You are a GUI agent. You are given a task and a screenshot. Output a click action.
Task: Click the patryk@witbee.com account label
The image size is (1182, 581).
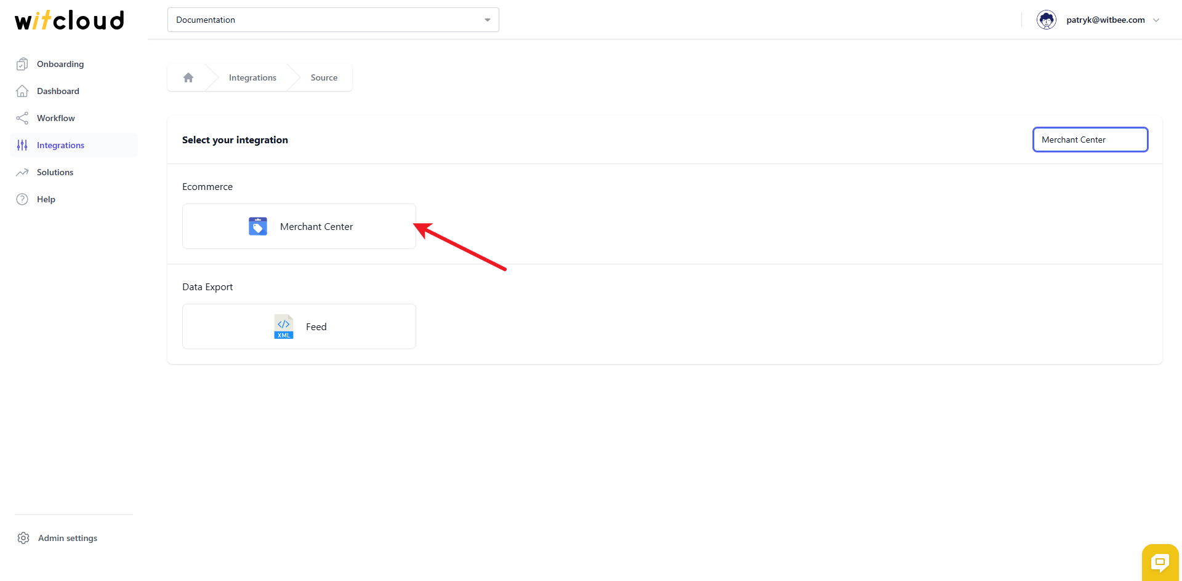(x=1106, y=20)
